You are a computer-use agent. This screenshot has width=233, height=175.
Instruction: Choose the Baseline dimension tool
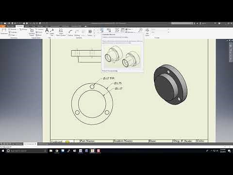[13, 29]
